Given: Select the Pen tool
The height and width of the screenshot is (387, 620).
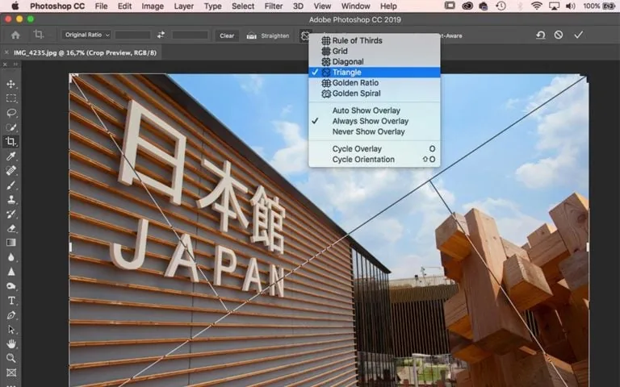Looking at the screenshot, I should pyautogui.click(x=11, y=315).
